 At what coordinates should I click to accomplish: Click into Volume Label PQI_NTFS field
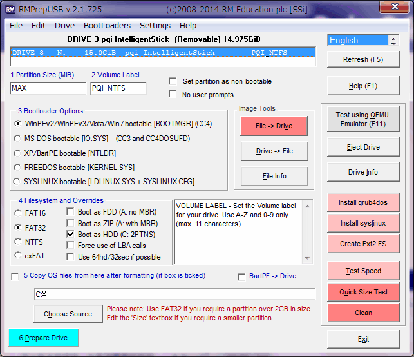118,88
